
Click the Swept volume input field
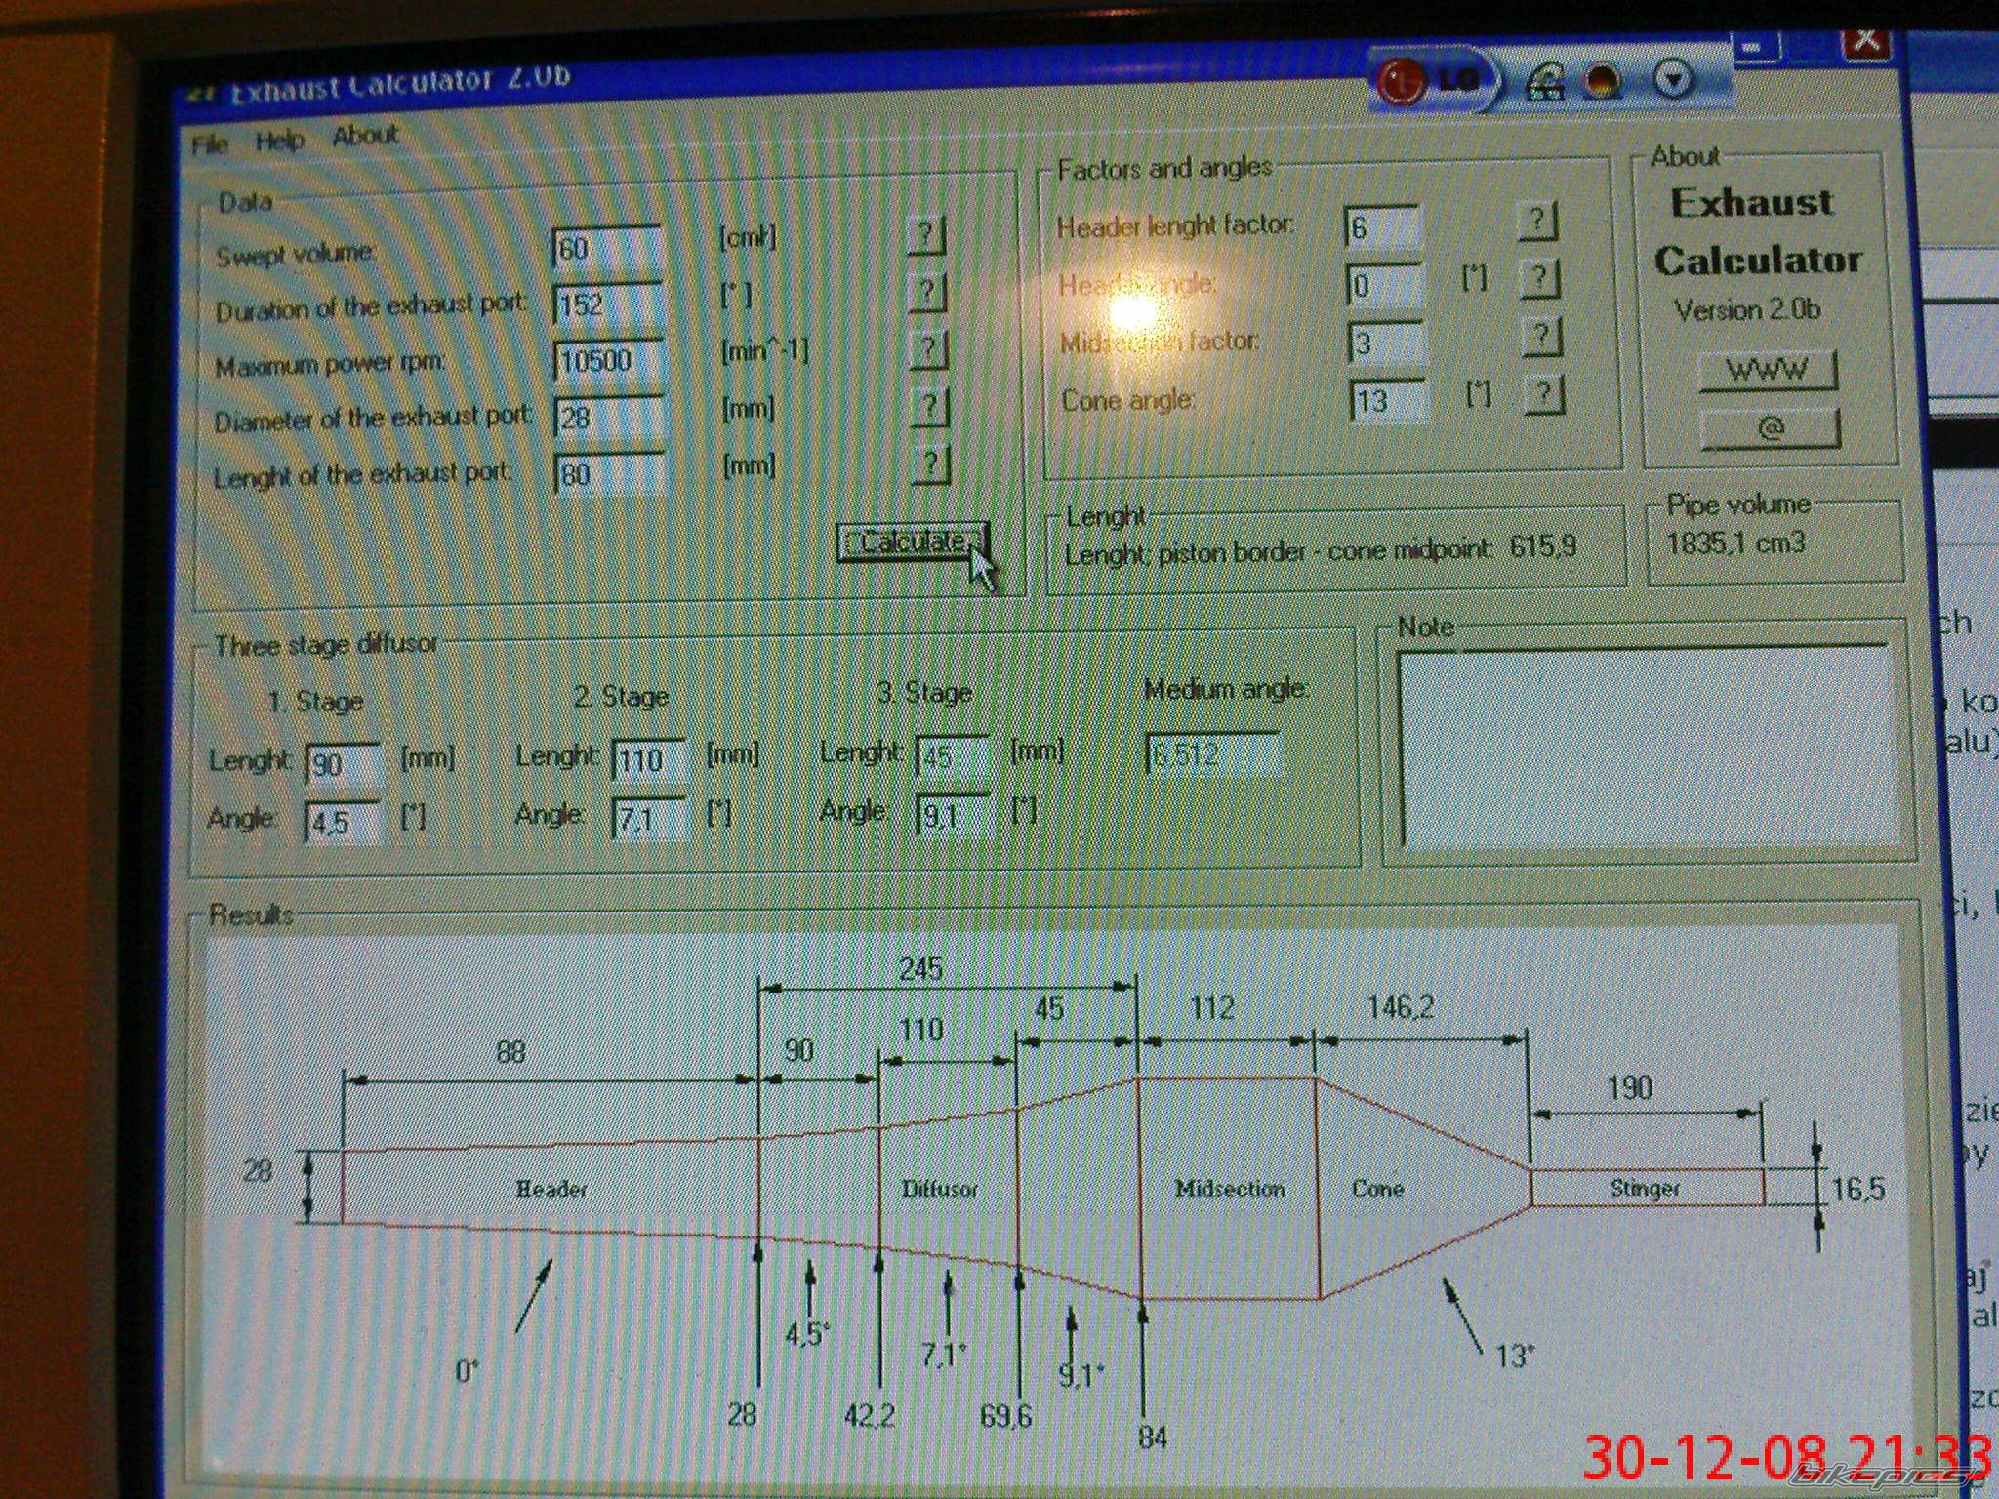(x=607, y=249)
